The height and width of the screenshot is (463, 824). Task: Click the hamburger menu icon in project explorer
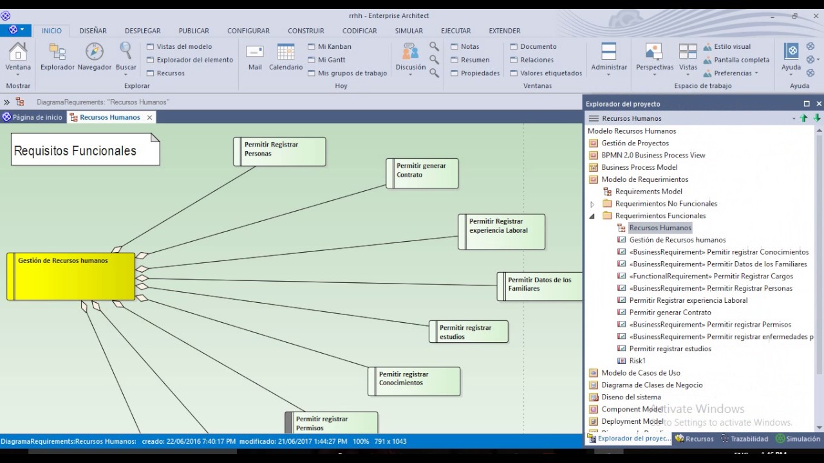(594, 118)
